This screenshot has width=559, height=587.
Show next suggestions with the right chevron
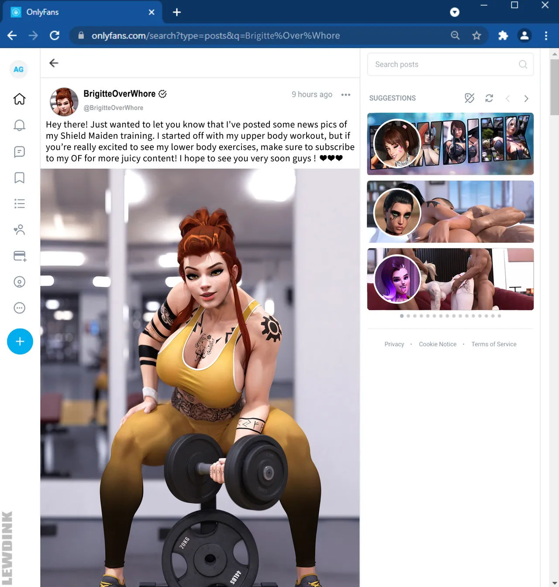(x=526, y=99)
